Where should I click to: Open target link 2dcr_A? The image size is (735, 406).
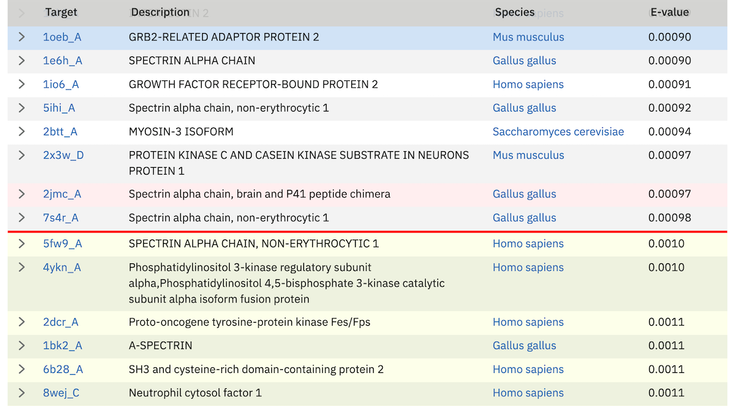click(61, 322)
